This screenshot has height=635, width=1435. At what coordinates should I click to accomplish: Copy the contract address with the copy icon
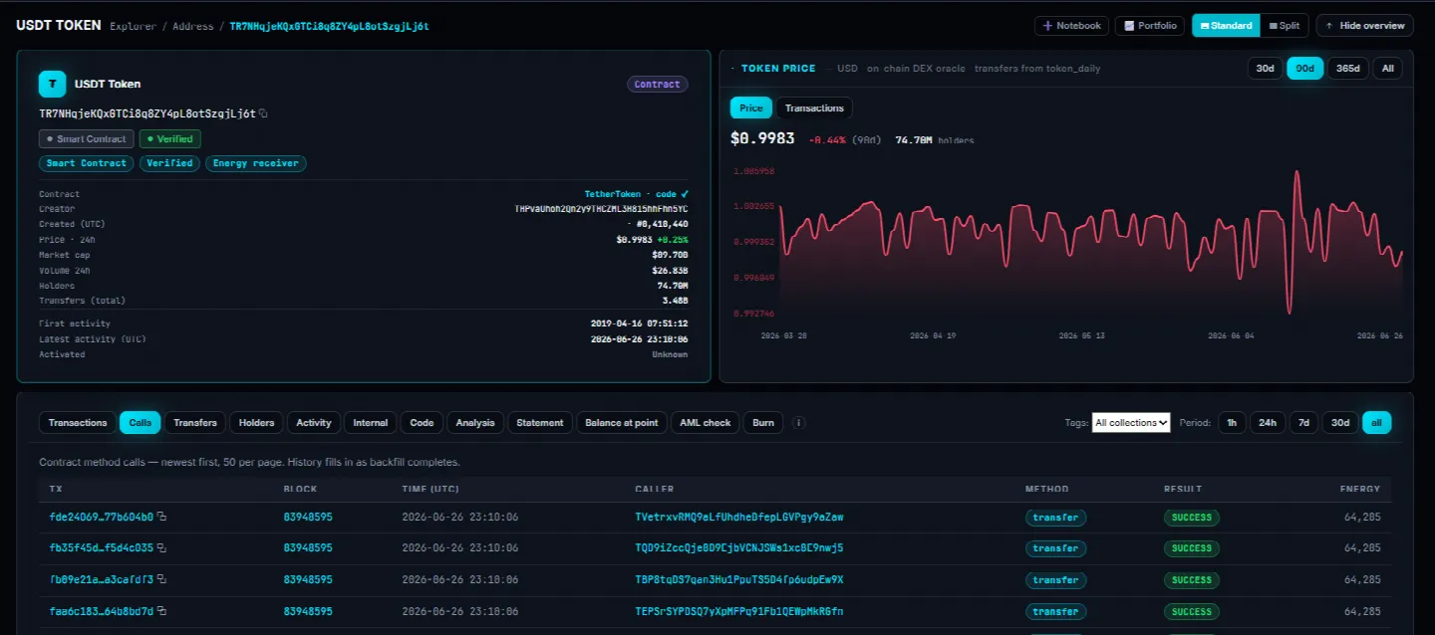click(x=263, y=113)
